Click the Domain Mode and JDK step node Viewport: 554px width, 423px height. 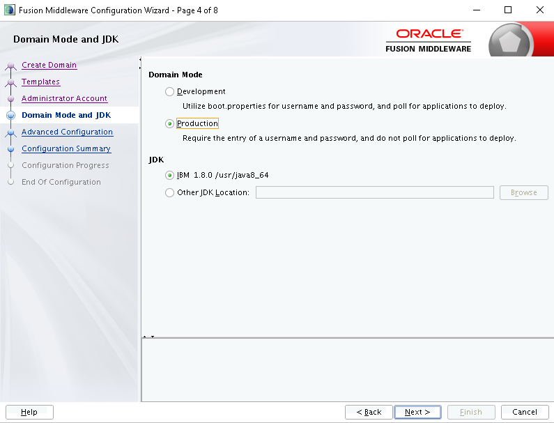point(11,115)
